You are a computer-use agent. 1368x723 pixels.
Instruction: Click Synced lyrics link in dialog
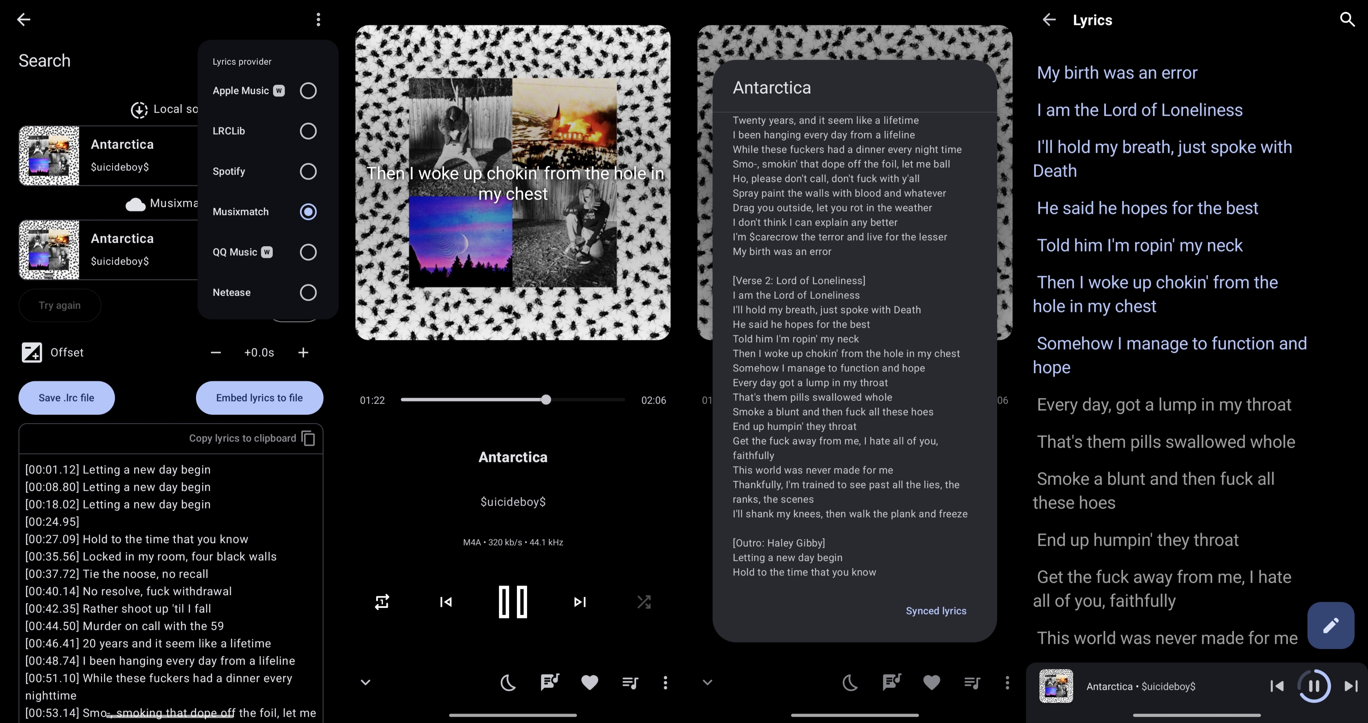click(936, 610)
